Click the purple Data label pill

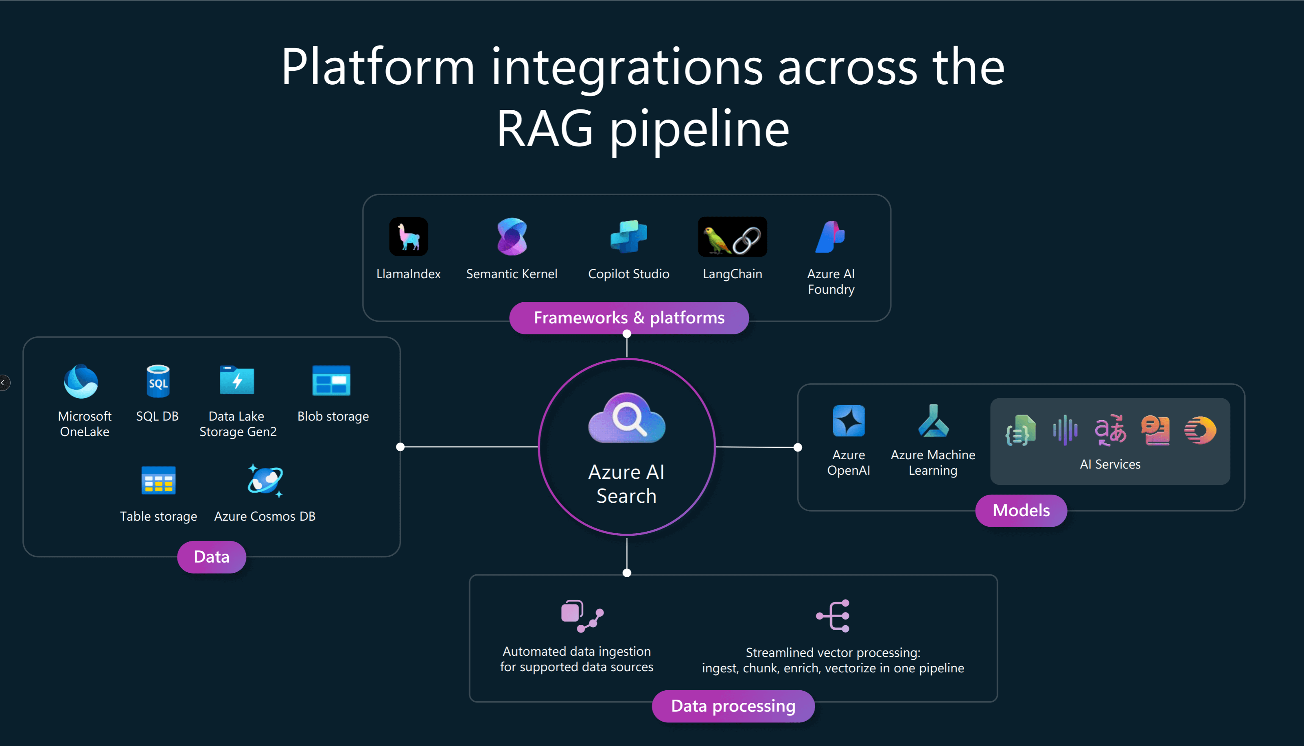tap(211, 557)
